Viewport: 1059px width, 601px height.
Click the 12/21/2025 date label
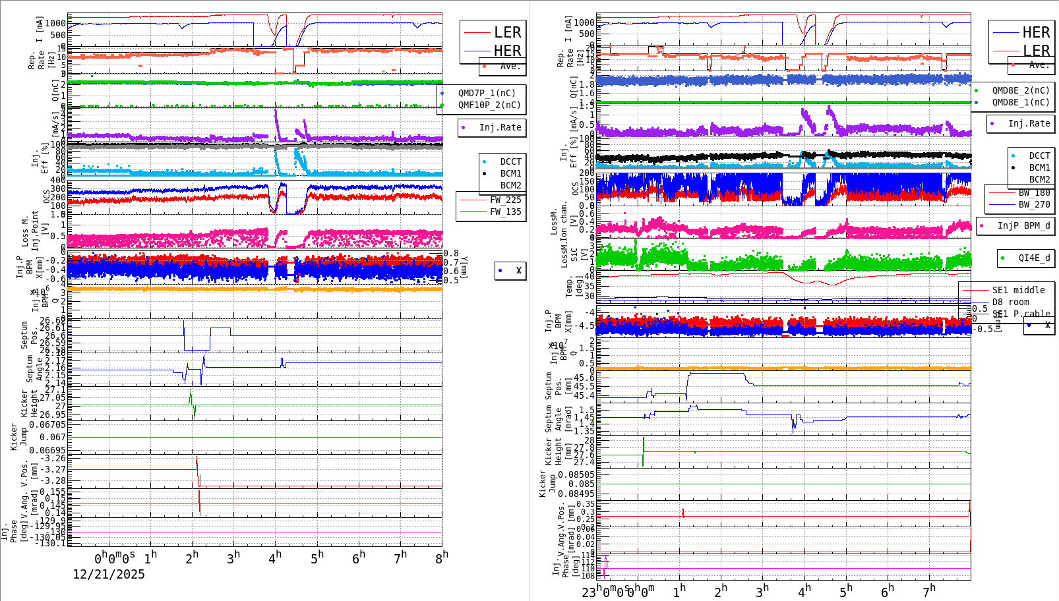[x=107, y=575]
